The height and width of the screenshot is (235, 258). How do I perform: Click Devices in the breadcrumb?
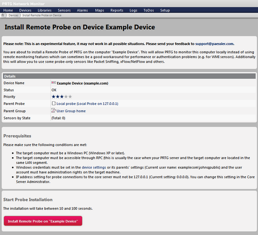[14, 15]
